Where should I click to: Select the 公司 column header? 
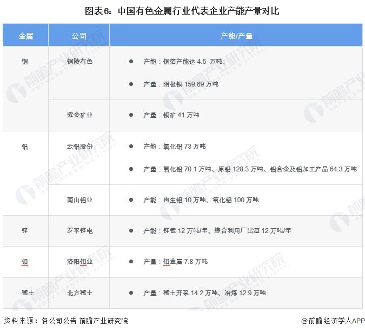pyautogui.click(x=79, y=36)
